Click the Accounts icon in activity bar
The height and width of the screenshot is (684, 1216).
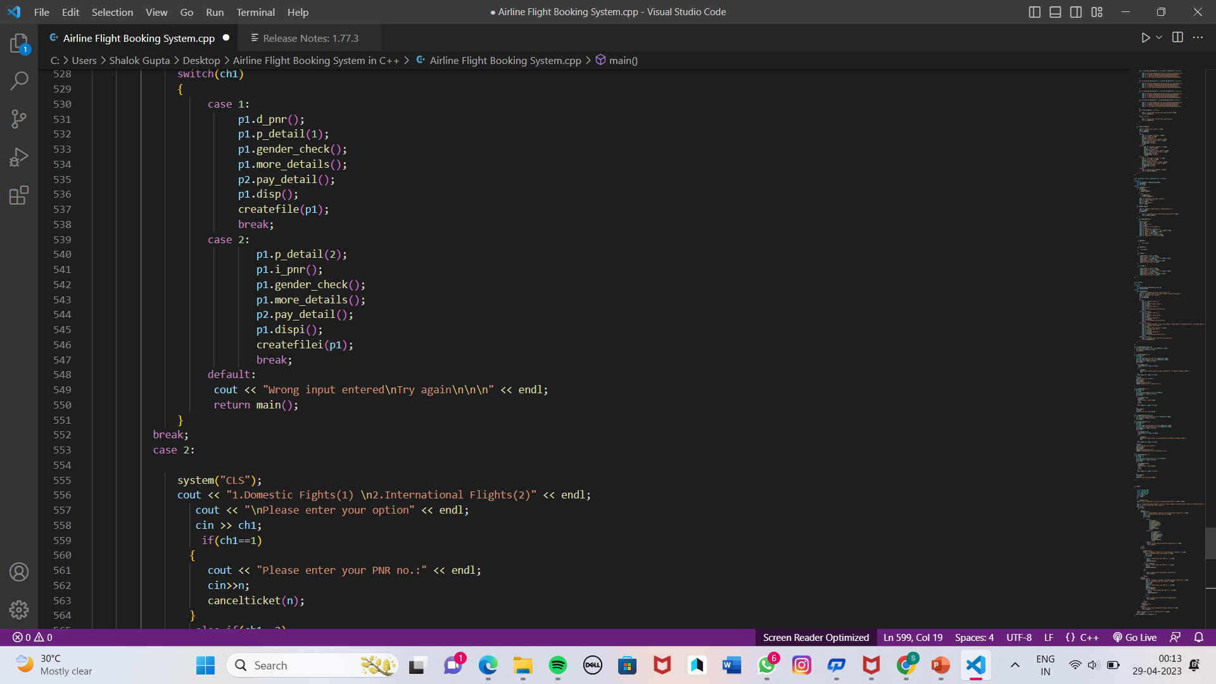coord(19,572)
